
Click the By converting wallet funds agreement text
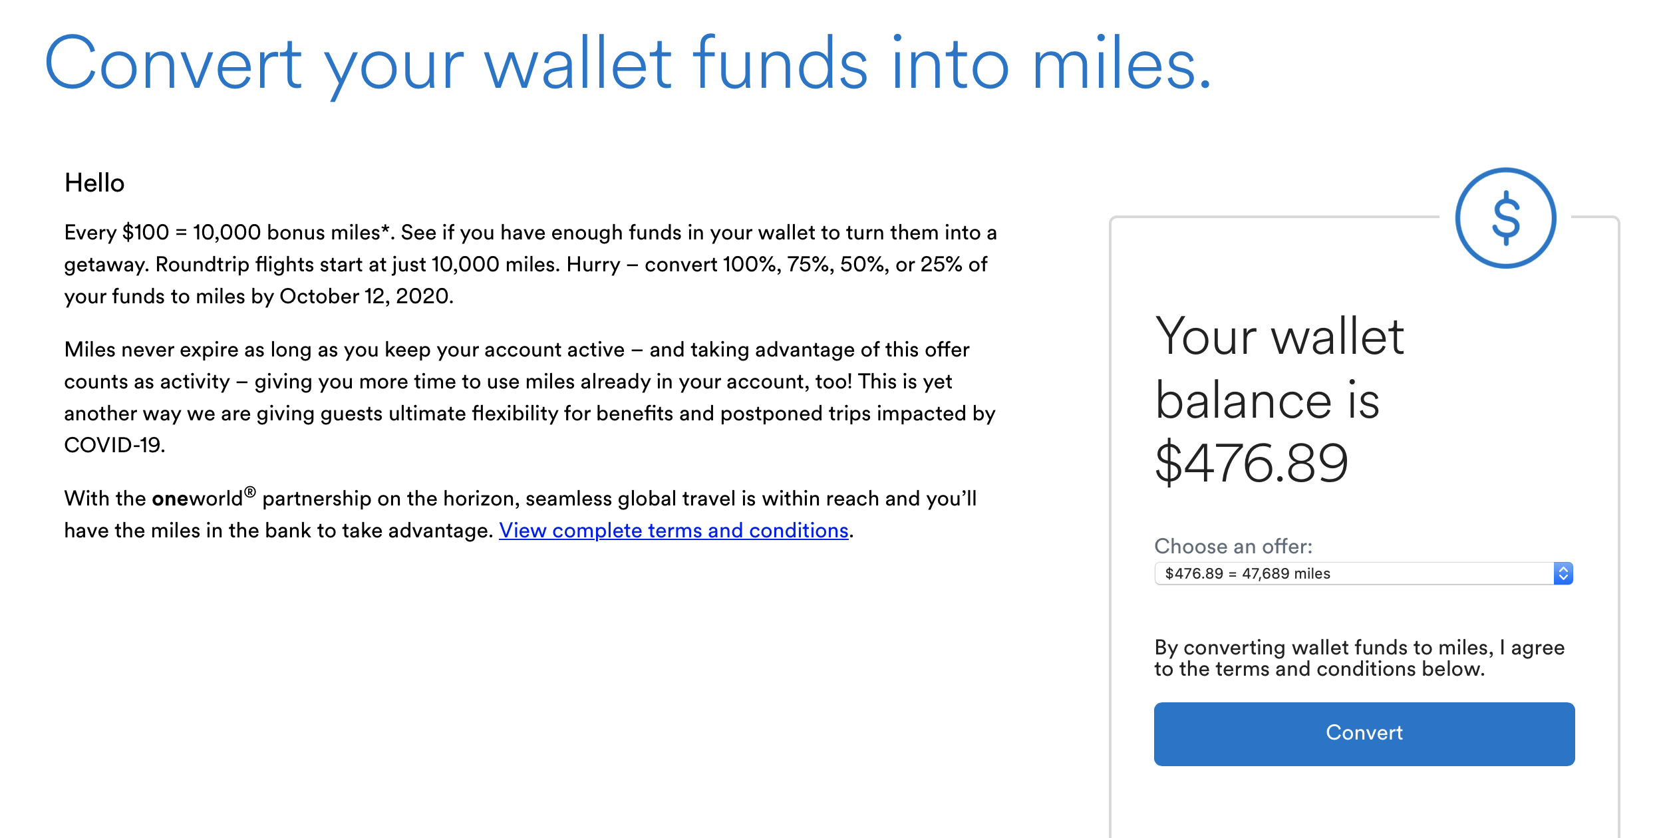point(1359,658)
